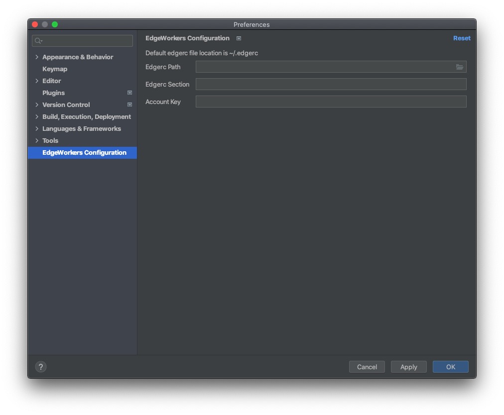Select Languages & Frameworks item
Viewport: 504px width, 415px height.
(82, 128)
